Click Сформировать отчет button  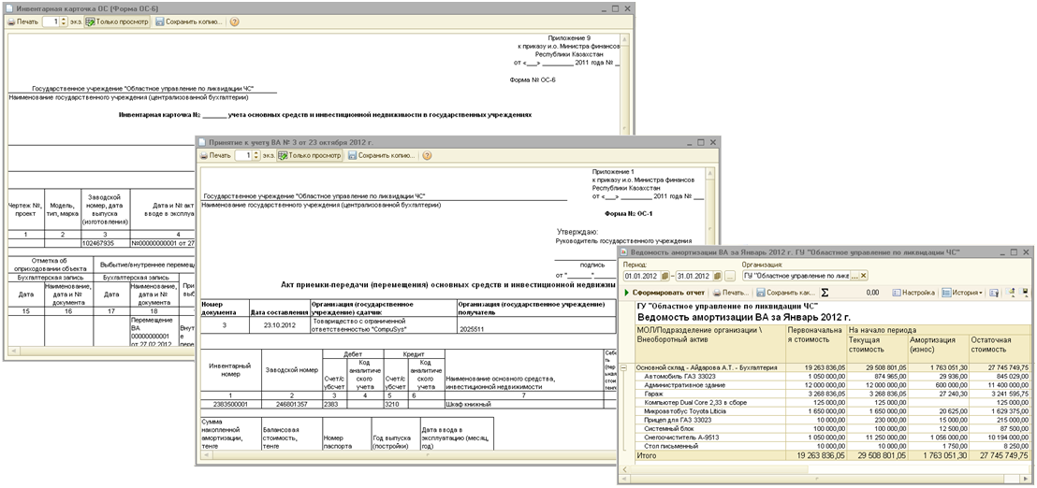pos(665,293)
